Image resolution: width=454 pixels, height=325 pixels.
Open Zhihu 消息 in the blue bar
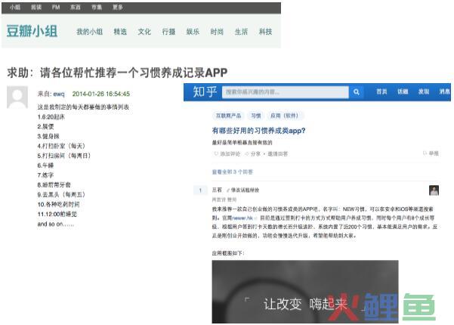click(x=445, y=91)
